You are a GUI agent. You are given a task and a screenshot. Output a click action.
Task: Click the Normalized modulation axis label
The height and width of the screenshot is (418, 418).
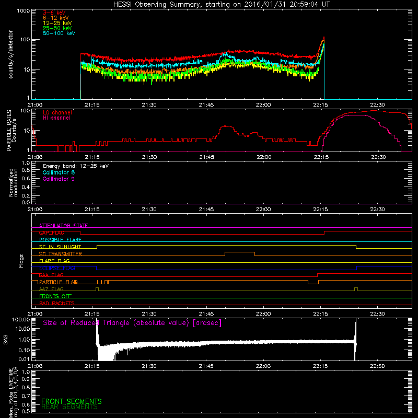pyautogui.click(x=13, y=182)
